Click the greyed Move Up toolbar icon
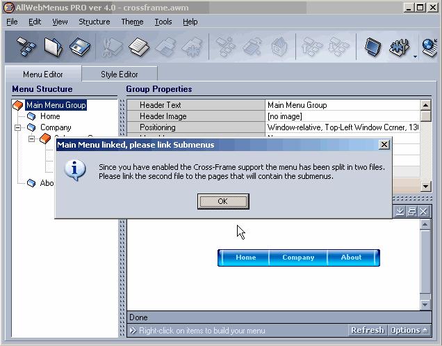 312,47
